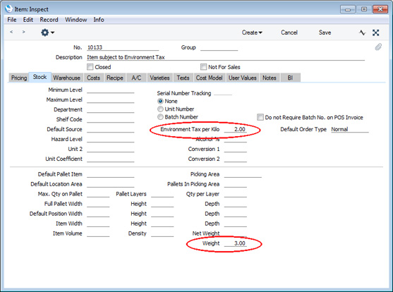This screenshot has width=393, height=292.
Task: Click the Environment Tax per Kilo field
Action: click(236, 129)
